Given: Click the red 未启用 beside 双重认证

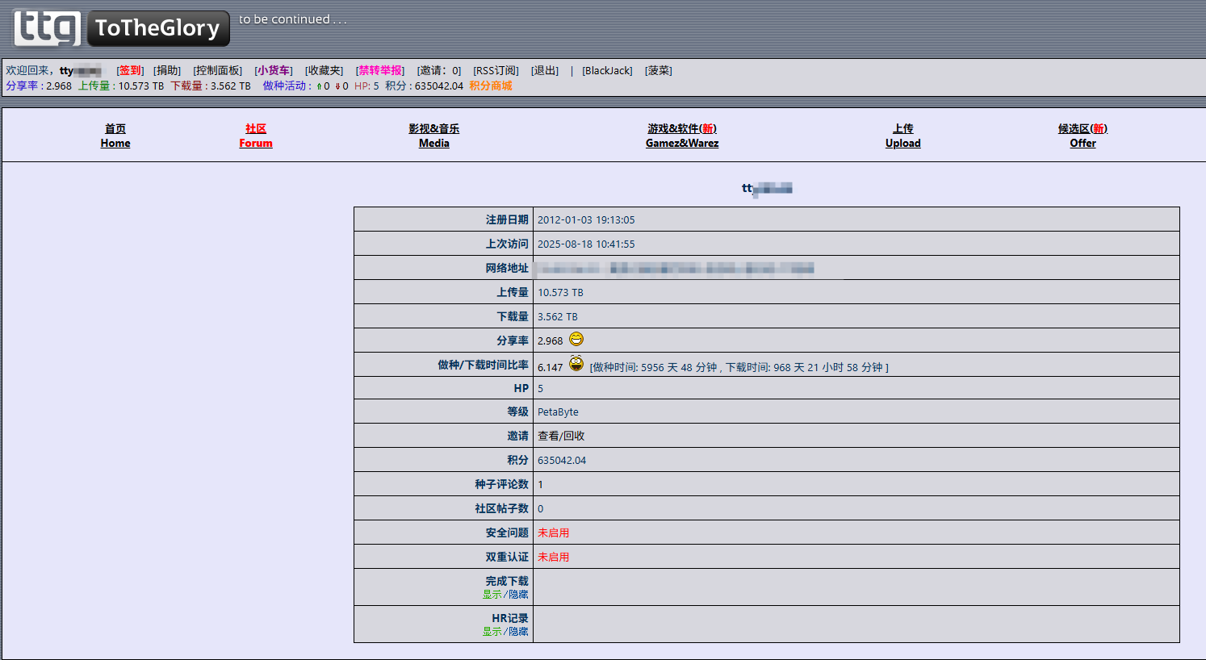Looking at the screenshot, I should point(553,557).
